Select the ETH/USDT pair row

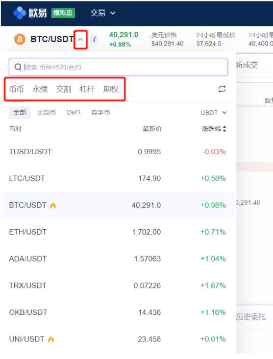[x=118, y=232]
